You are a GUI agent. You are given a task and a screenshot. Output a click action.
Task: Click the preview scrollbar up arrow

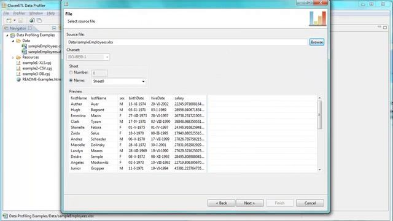coord(319,98)
